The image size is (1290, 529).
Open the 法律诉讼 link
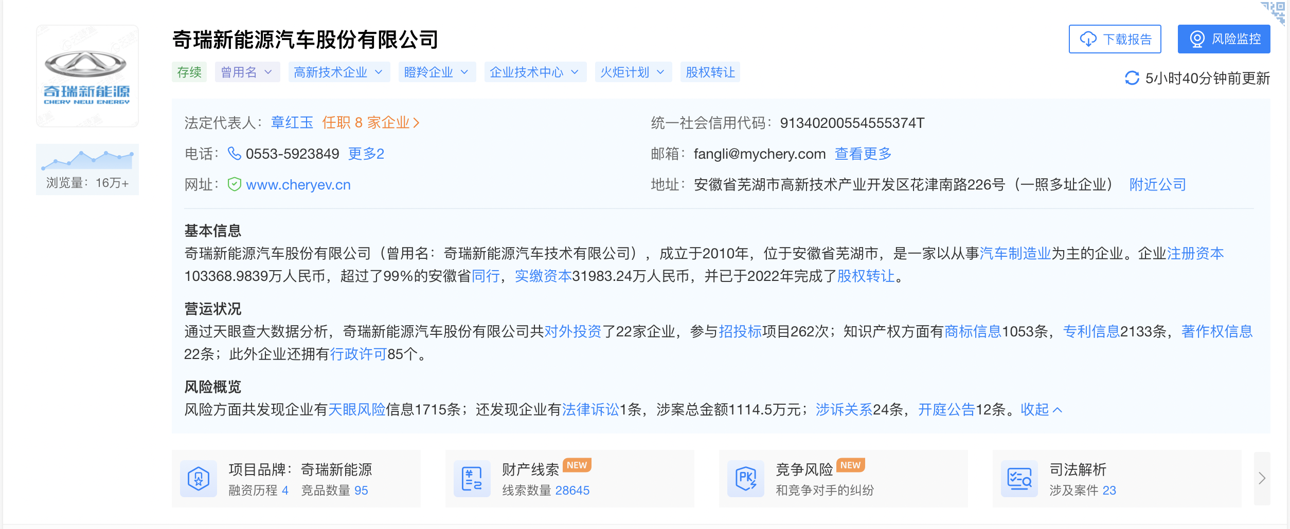[x=590, y=409]
